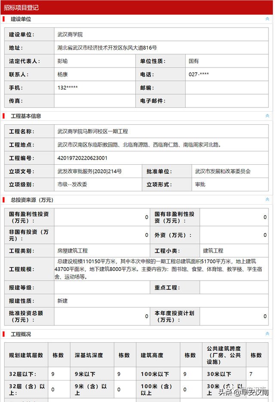Click the 工程规模 description text
Viewport: 275px width, 402px height.
coord(158,269)
